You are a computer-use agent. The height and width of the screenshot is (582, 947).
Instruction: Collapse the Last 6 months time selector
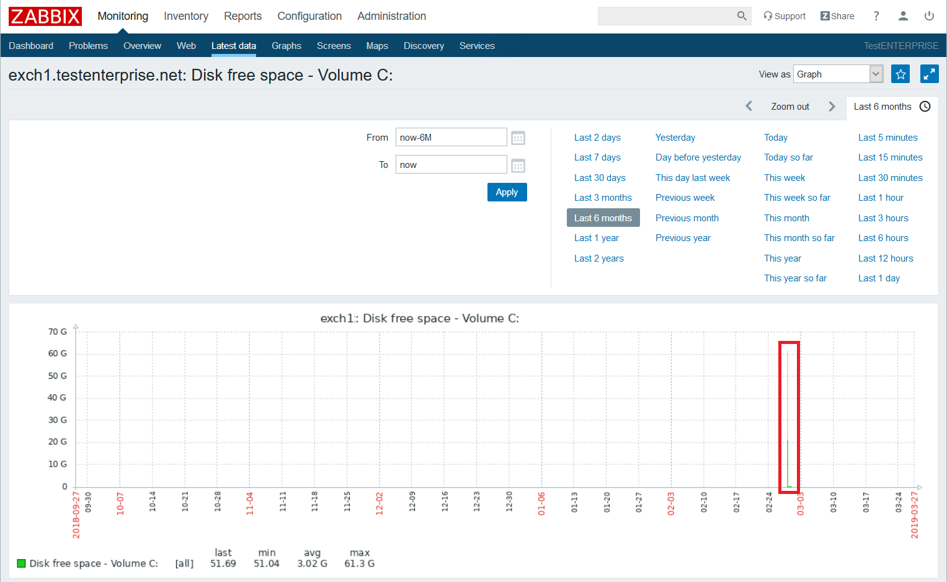pyautogui.click(x=892, y=107)
